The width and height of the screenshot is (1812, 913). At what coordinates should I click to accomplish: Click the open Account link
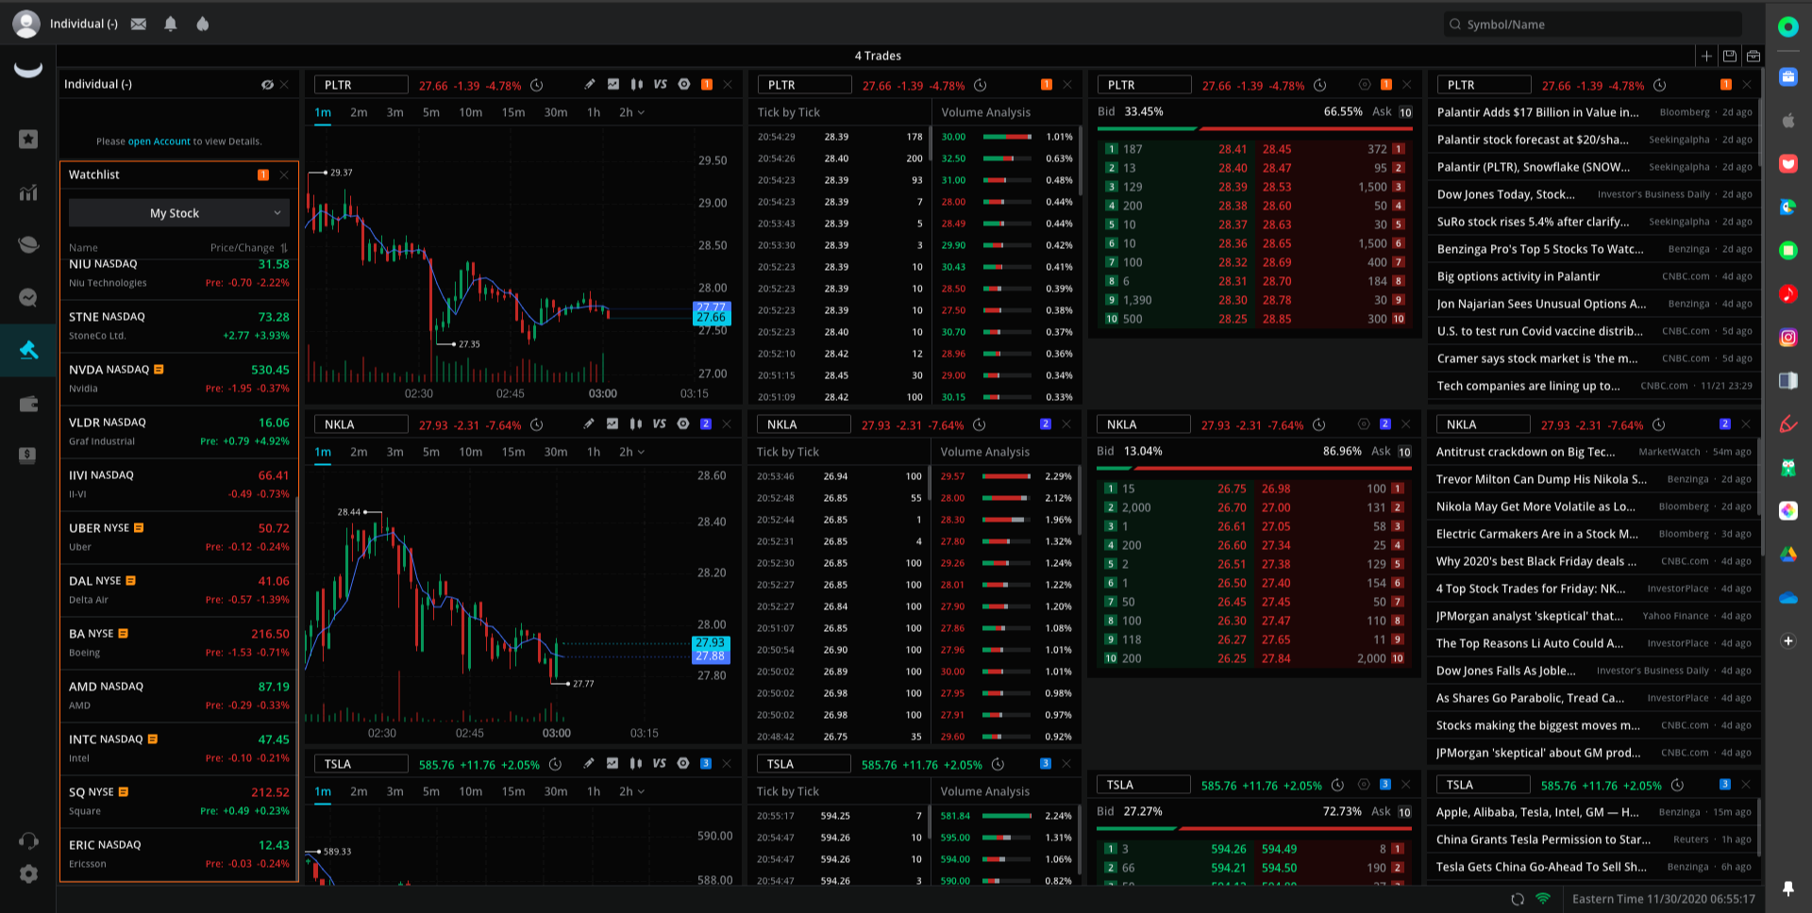tap(159, 141)
